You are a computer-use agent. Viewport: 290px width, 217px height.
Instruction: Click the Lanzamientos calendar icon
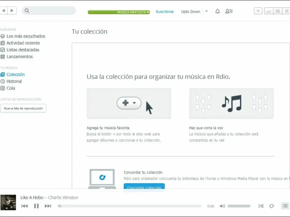coord(3,57)
